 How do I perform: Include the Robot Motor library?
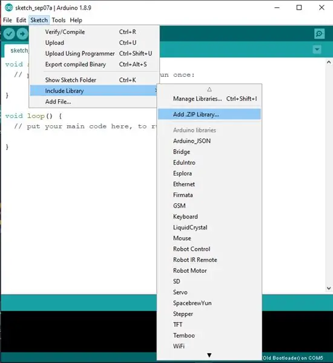pos(209,270)
